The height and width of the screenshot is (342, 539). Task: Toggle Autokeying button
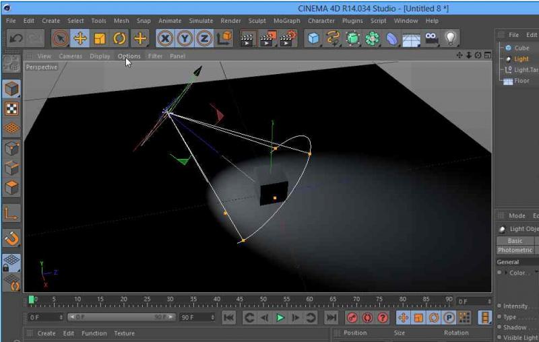click(367, 318)
